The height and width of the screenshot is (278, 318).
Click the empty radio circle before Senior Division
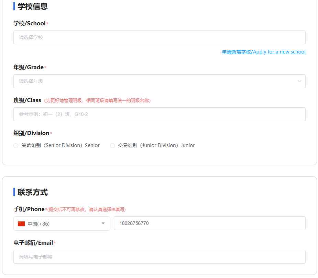[16, 145]
